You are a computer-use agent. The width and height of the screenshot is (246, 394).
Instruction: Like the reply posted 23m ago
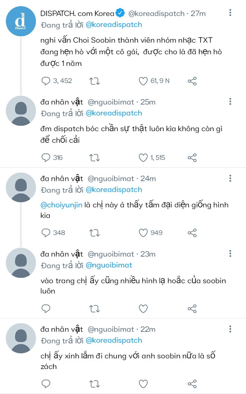143,309
